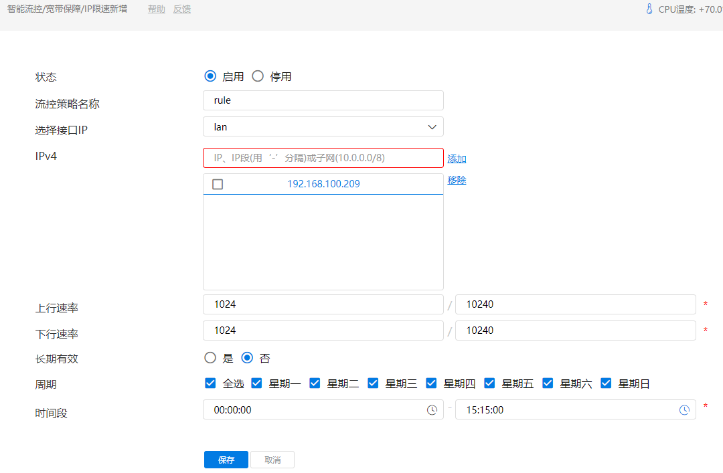The image size is (723, 473).
Task: Click the 帮助 help link
Action: tap(156, 9)
